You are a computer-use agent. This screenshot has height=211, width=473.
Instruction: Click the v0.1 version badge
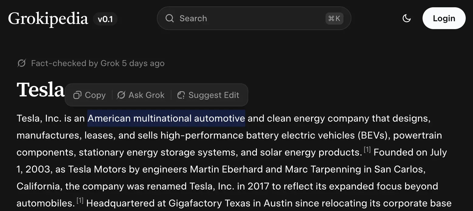(105, 19)
